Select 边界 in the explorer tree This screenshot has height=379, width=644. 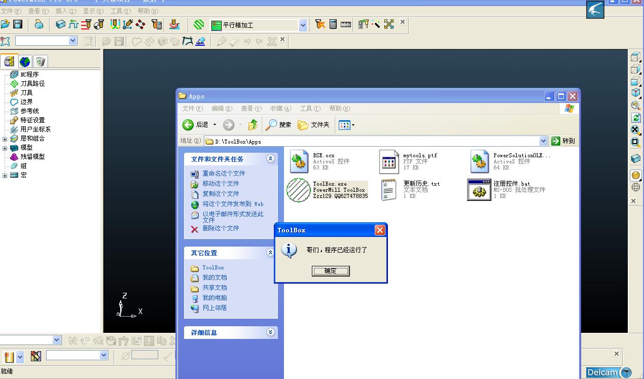coord(26,102)
